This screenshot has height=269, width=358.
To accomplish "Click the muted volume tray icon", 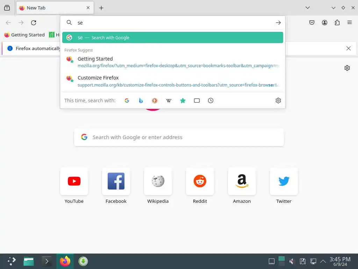I will click(292, 261).
